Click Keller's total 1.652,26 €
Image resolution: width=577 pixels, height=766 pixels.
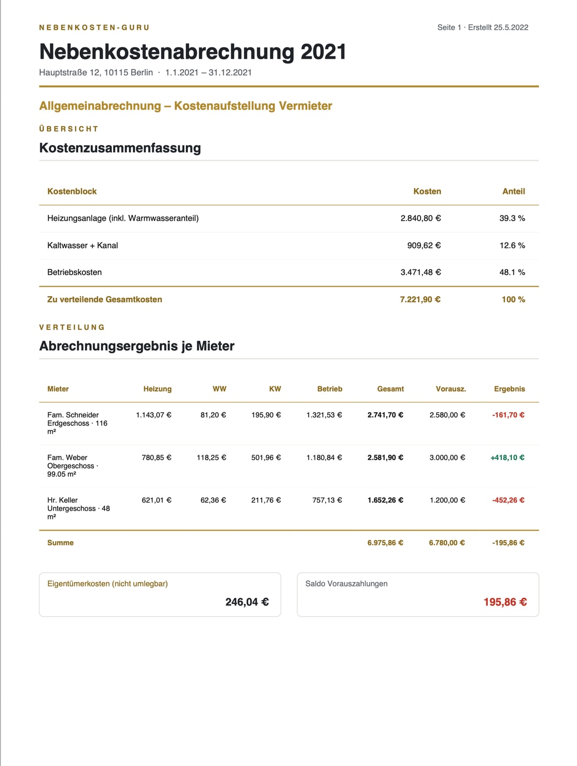386,500
